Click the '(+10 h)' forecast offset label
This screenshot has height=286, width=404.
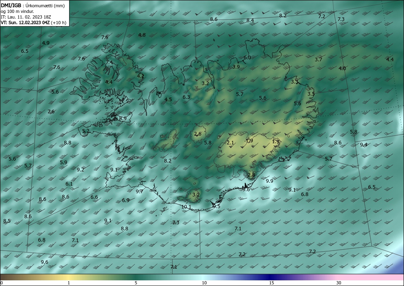[59, 23]
